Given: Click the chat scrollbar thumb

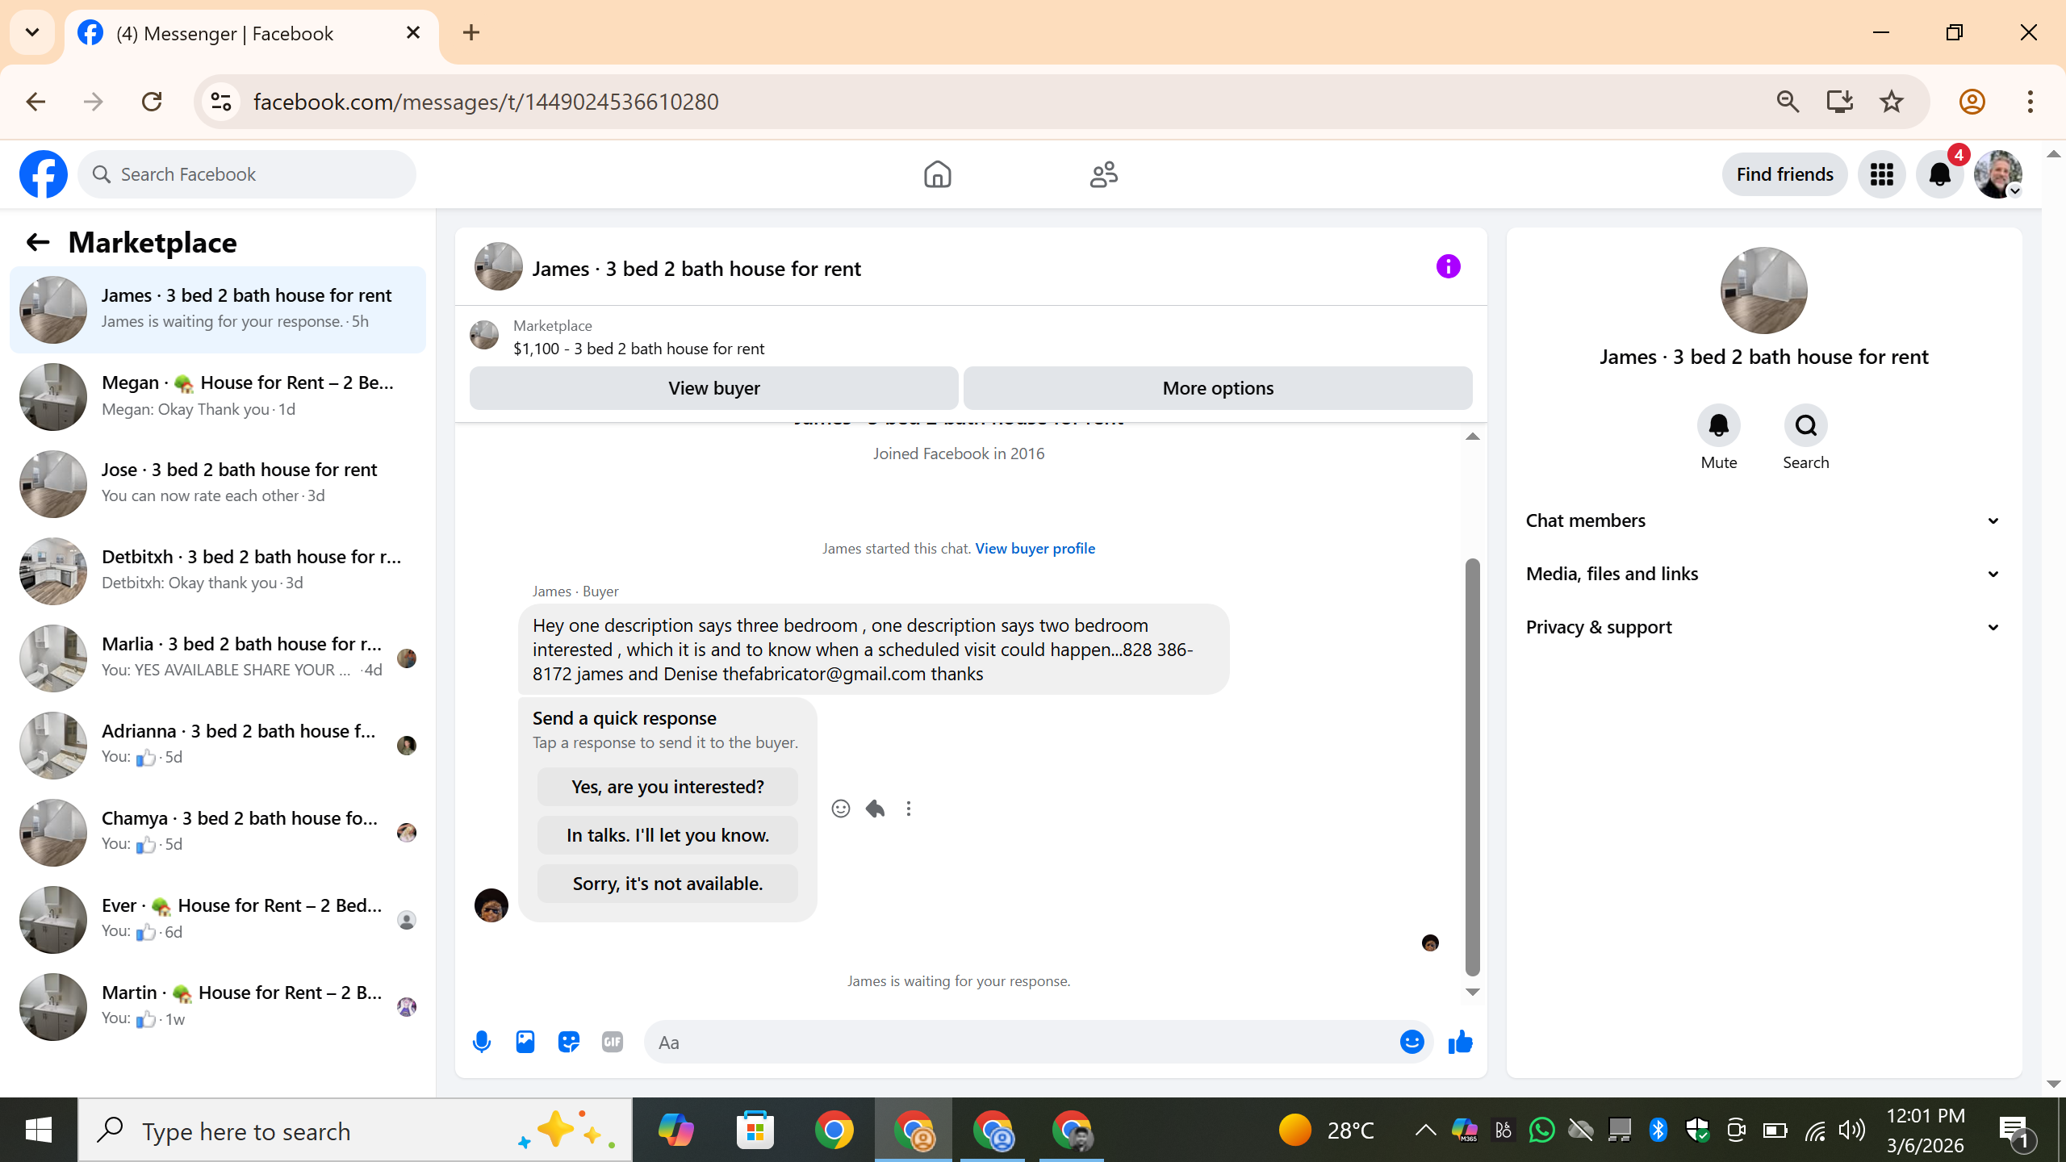Looking at the screenshot, I should (x=1472, y=767).
